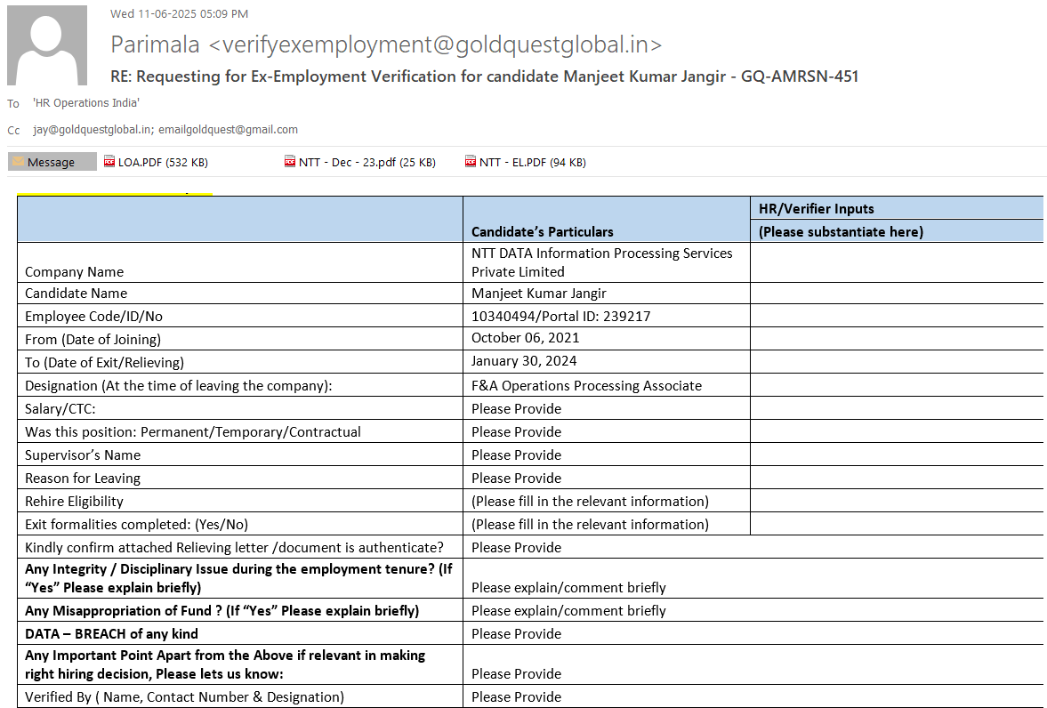Click the PDF icon beside LOA.PDF
Viewport: 1047px width, 708px height.
110,162
